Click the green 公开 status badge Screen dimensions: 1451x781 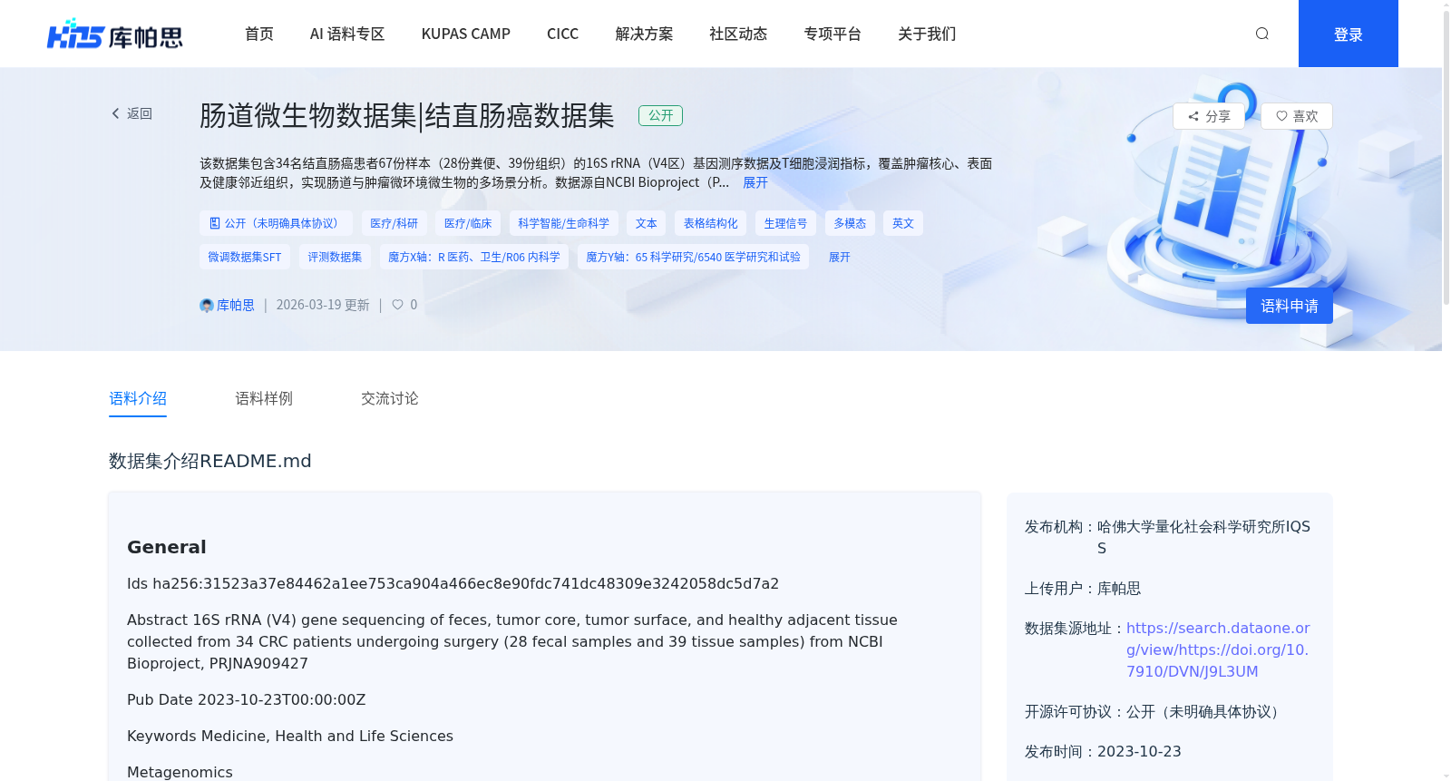(660, 115)
